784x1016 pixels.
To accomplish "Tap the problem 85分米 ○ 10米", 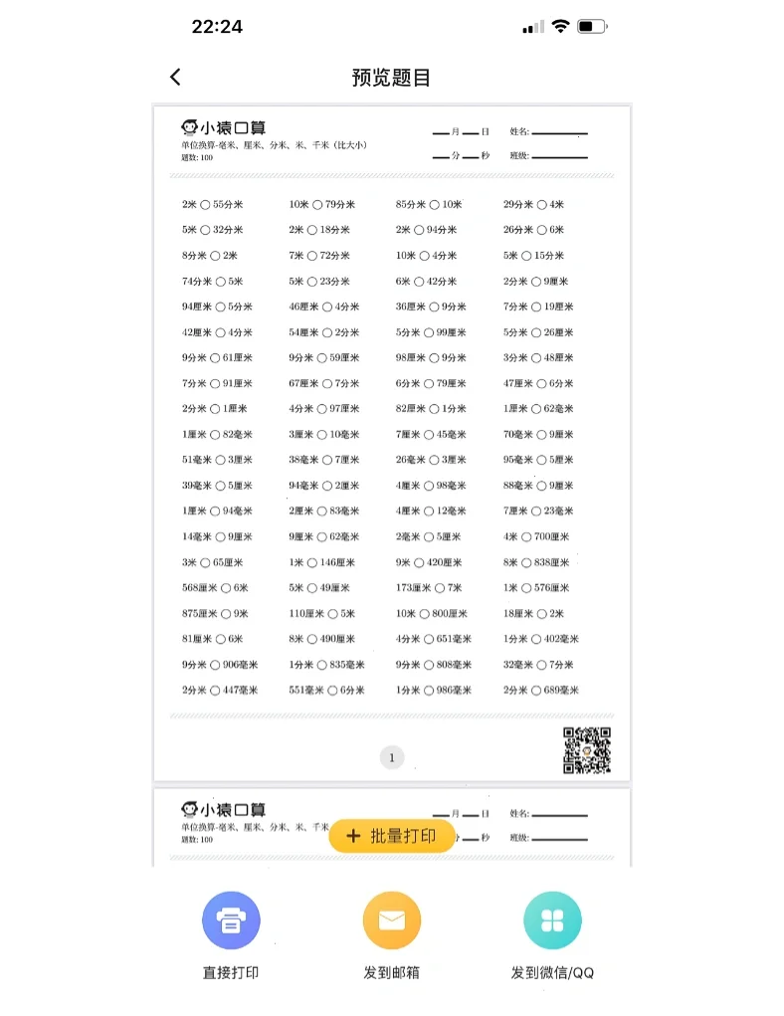I will pyautogui.click(x=429, y=204).
